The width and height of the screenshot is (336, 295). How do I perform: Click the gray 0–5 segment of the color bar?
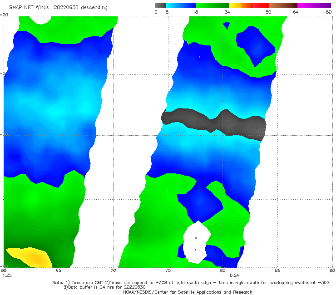(160, 5)
